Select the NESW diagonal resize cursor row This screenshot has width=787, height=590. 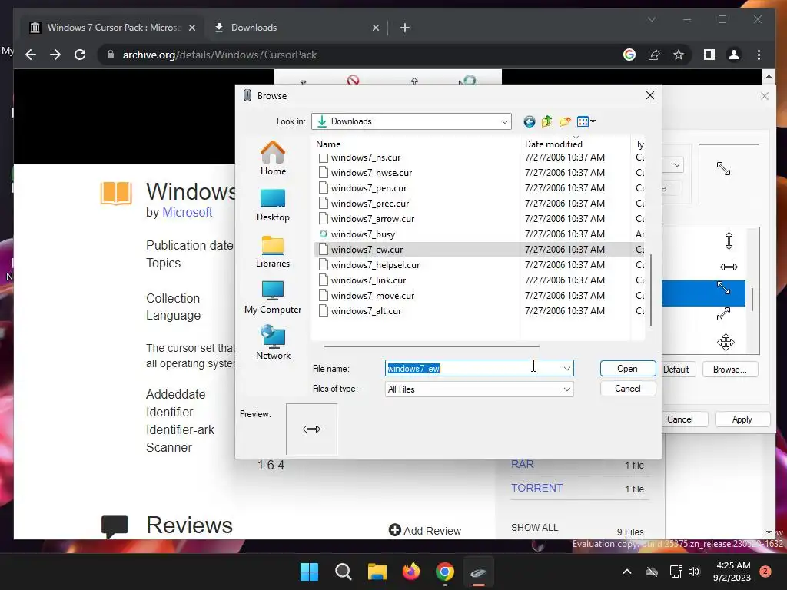click(x=723, y=314)
